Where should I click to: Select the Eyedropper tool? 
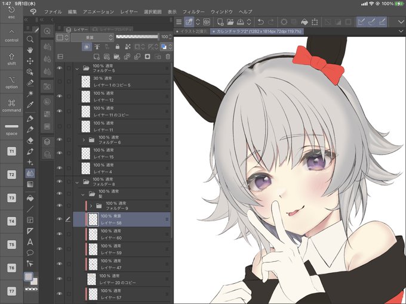click(x=30, y=105)
